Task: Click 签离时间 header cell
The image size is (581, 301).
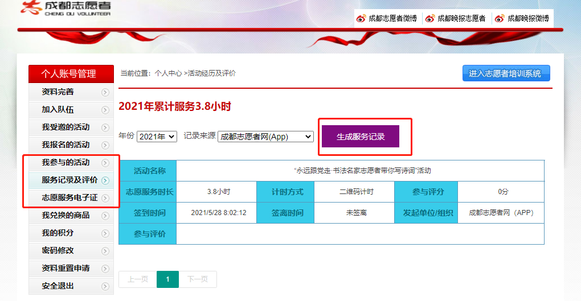Action: tap(285, 213)
